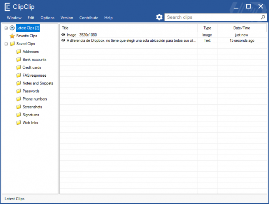The width and height of the screenshot is (269, 204).
Task: Click the FAQ responses folder icon
Action: [x=18, y=75]
